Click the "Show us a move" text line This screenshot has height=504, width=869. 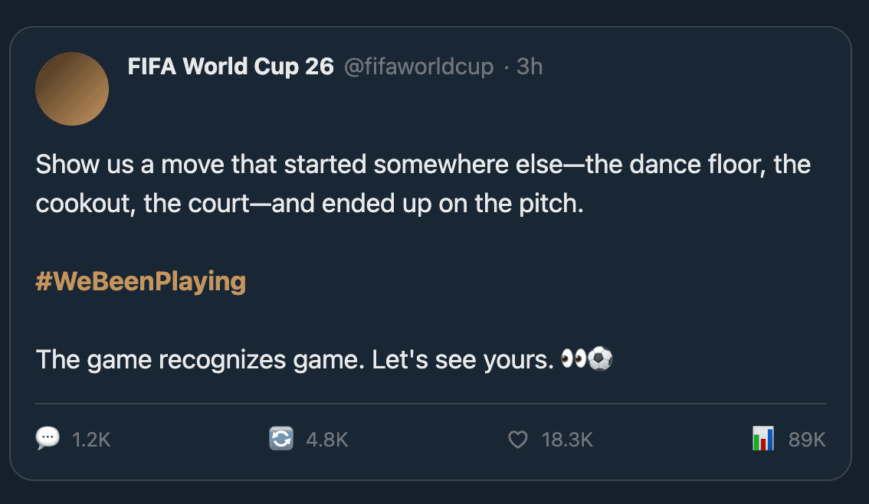tap(423, 165)
